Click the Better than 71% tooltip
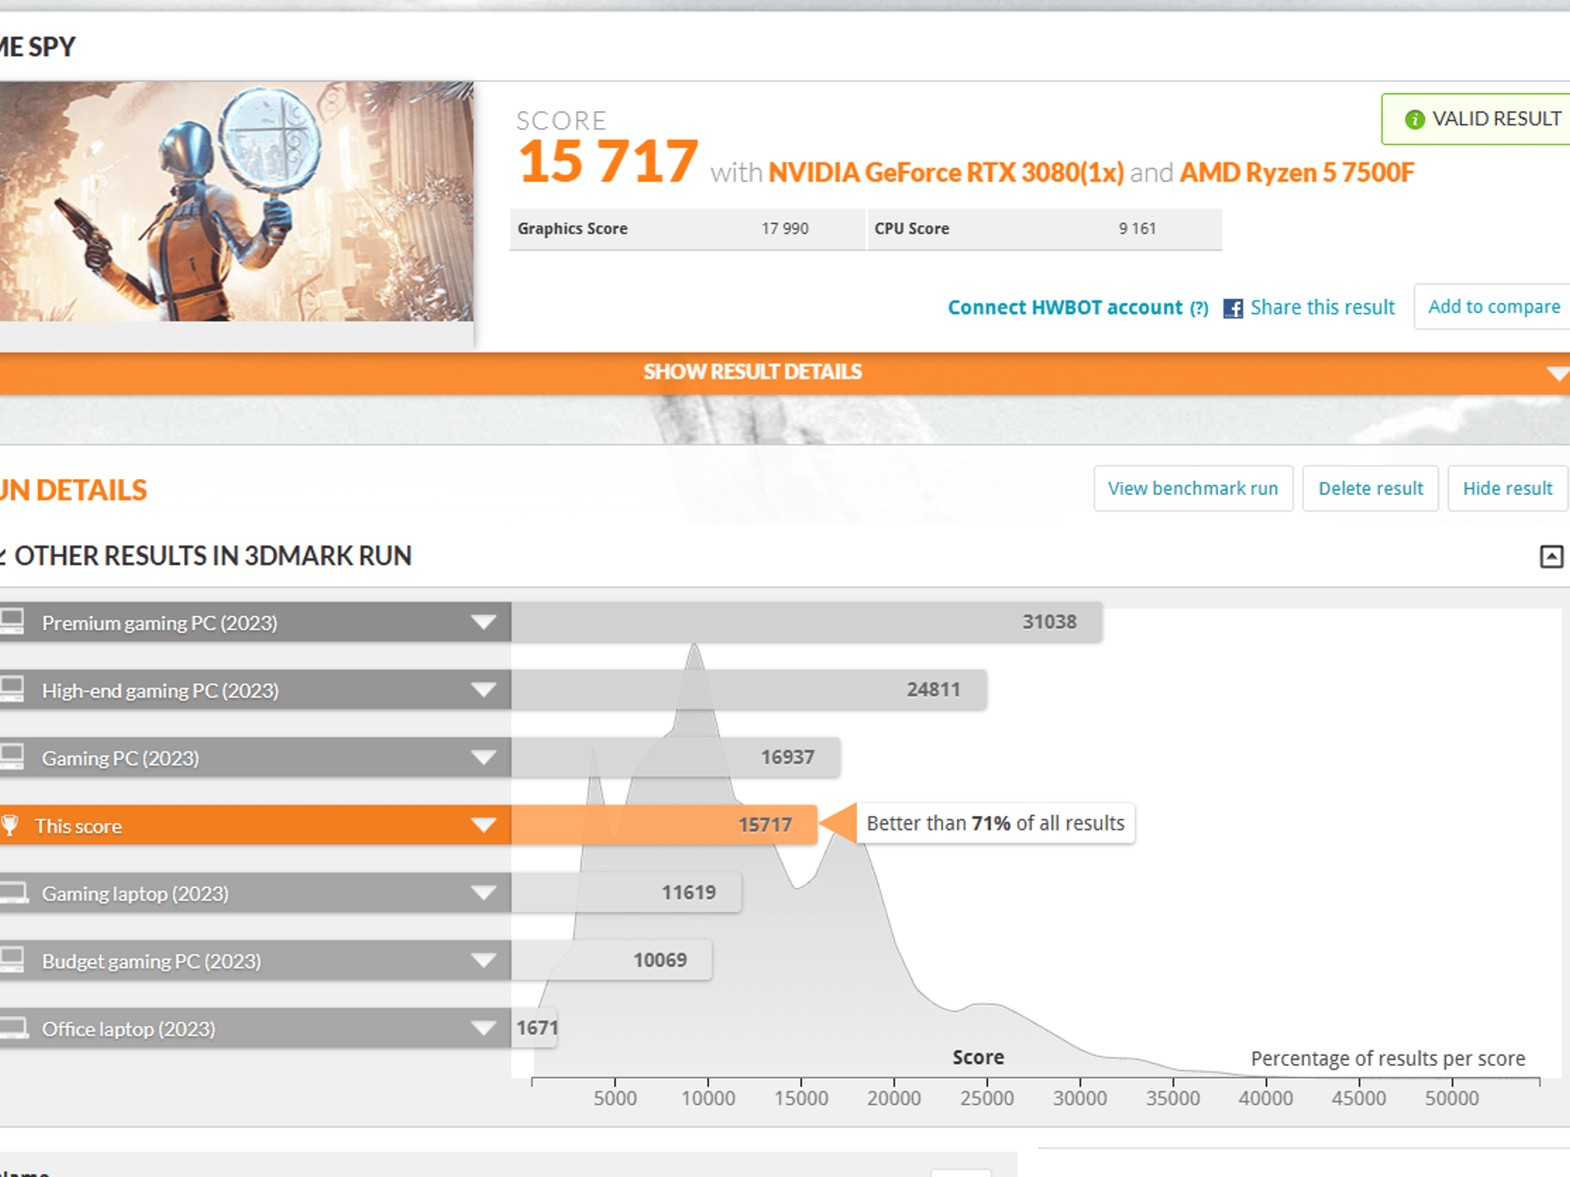 (995, 824)
